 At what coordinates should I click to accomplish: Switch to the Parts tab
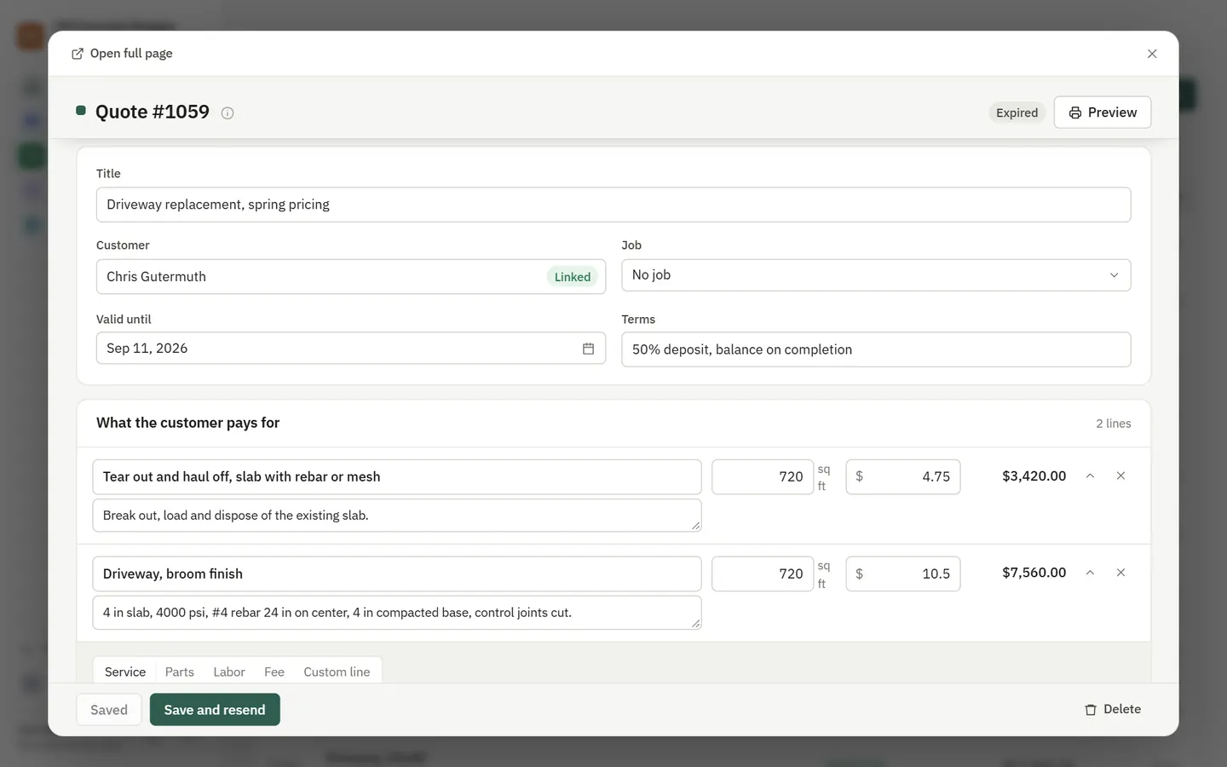pos(180,672)
